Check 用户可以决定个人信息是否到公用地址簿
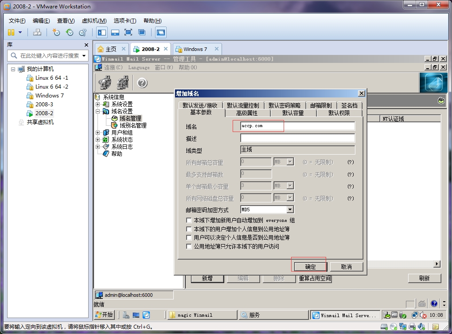The width and height of the screenshot is (452, 334). pyautogui.click(x=189, y=238)
